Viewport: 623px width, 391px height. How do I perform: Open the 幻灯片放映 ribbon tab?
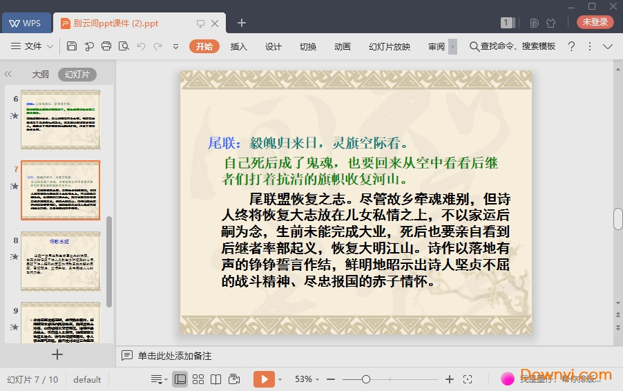click(390, 46)
